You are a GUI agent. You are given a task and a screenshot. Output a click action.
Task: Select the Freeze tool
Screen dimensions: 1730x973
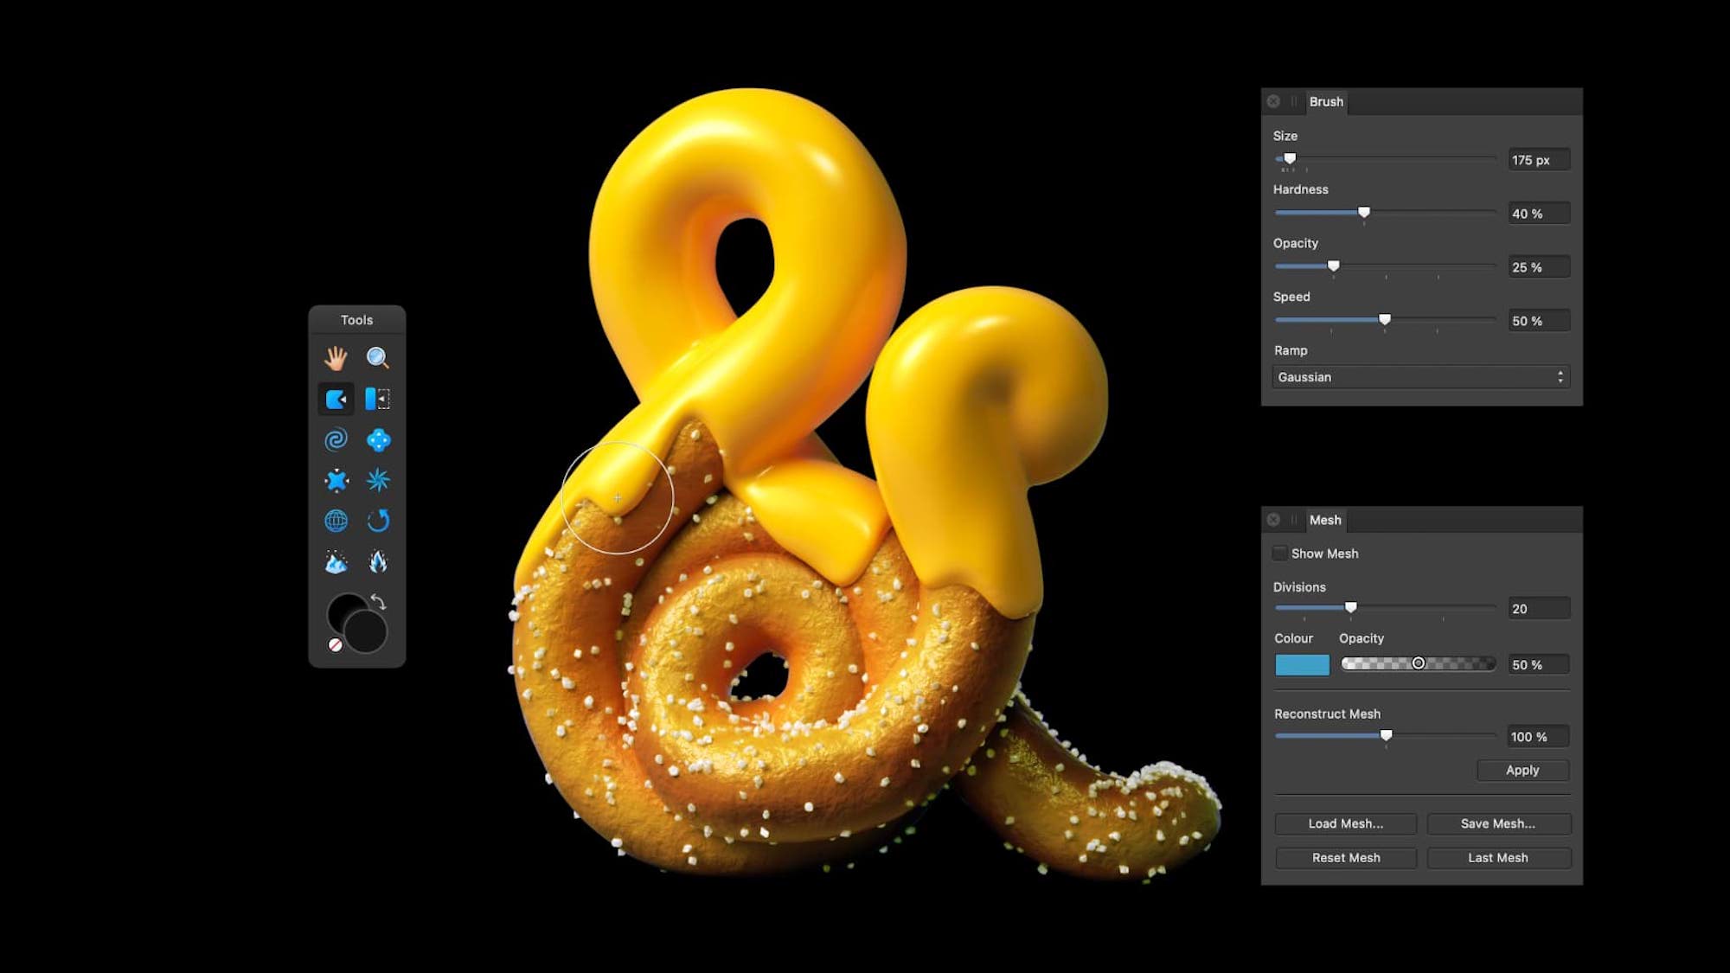[336, 560]
